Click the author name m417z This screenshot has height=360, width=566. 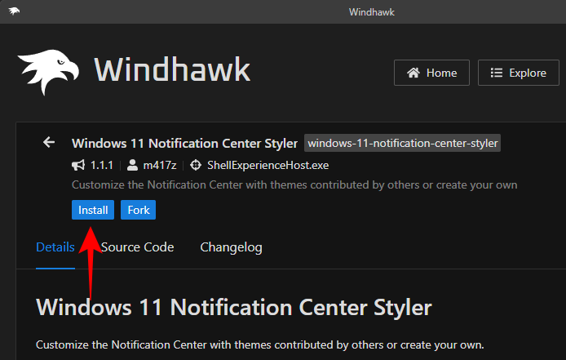pyautogui.click(x=160, y=165)
